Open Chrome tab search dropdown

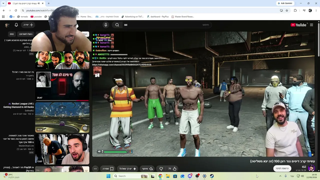coord(3,3)
